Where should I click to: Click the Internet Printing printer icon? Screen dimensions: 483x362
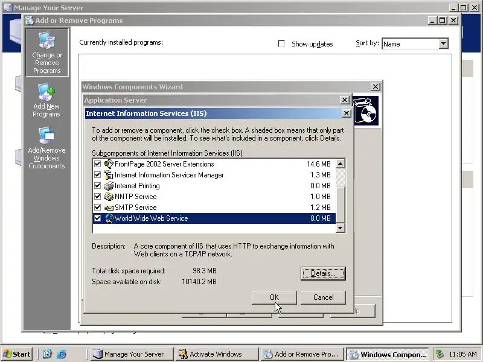click(109, 186)
